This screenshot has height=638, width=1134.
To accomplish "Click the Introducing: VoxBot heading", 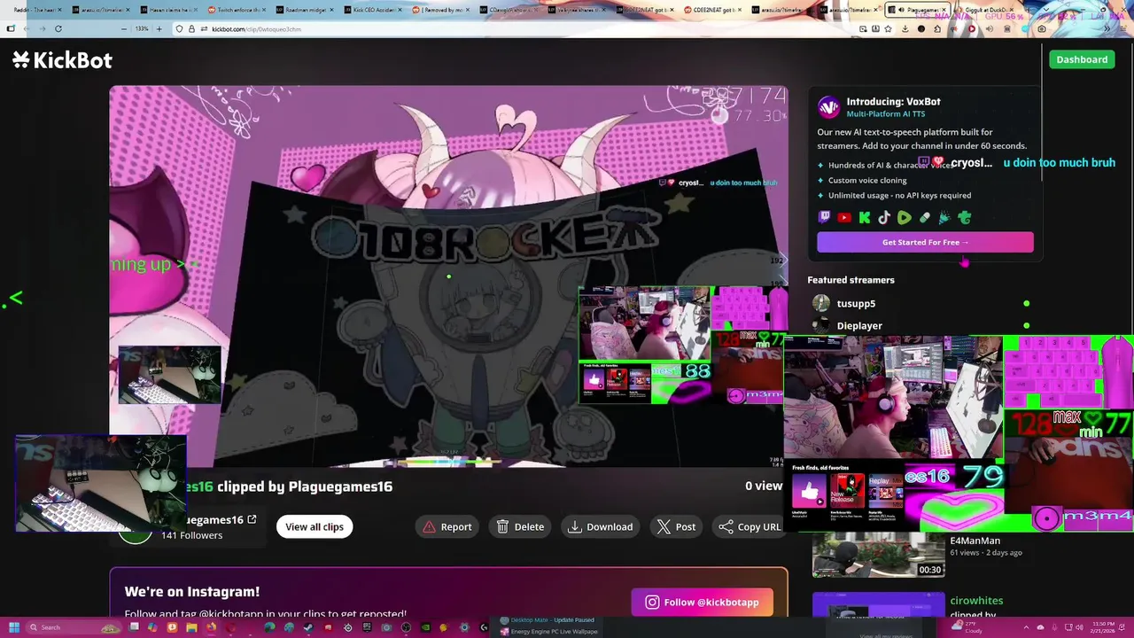I will [x=893, y=101].
